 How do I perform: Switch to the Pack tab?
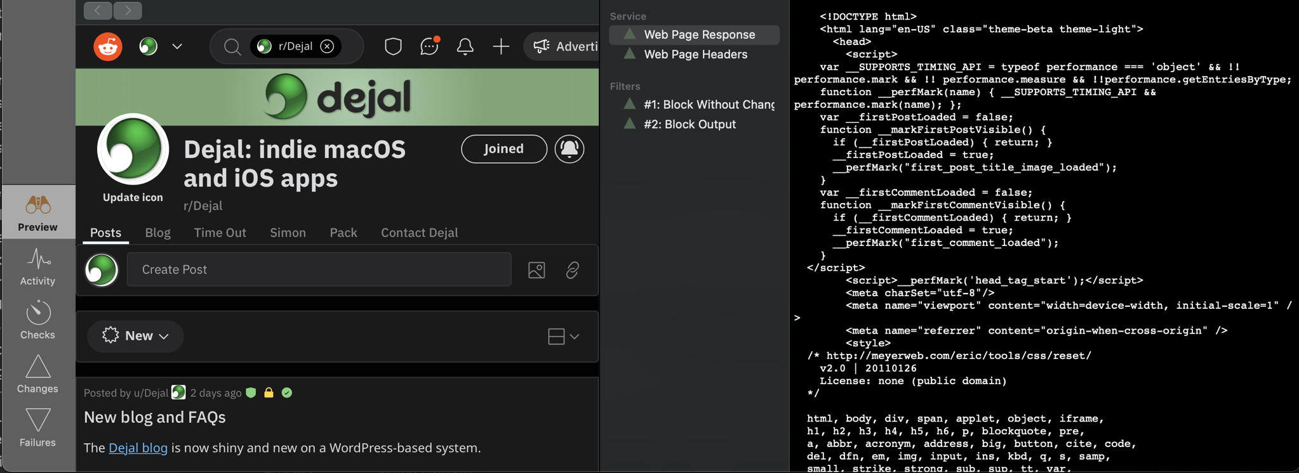pyautogui.click(x=343, y=233)
